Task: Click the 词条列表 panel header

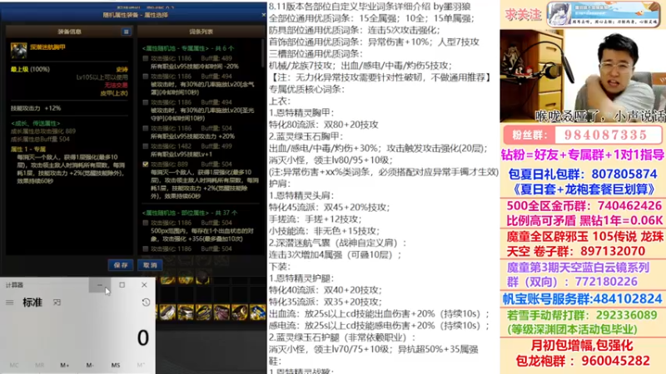Action: pyautogui.click(x=201, y=32)
